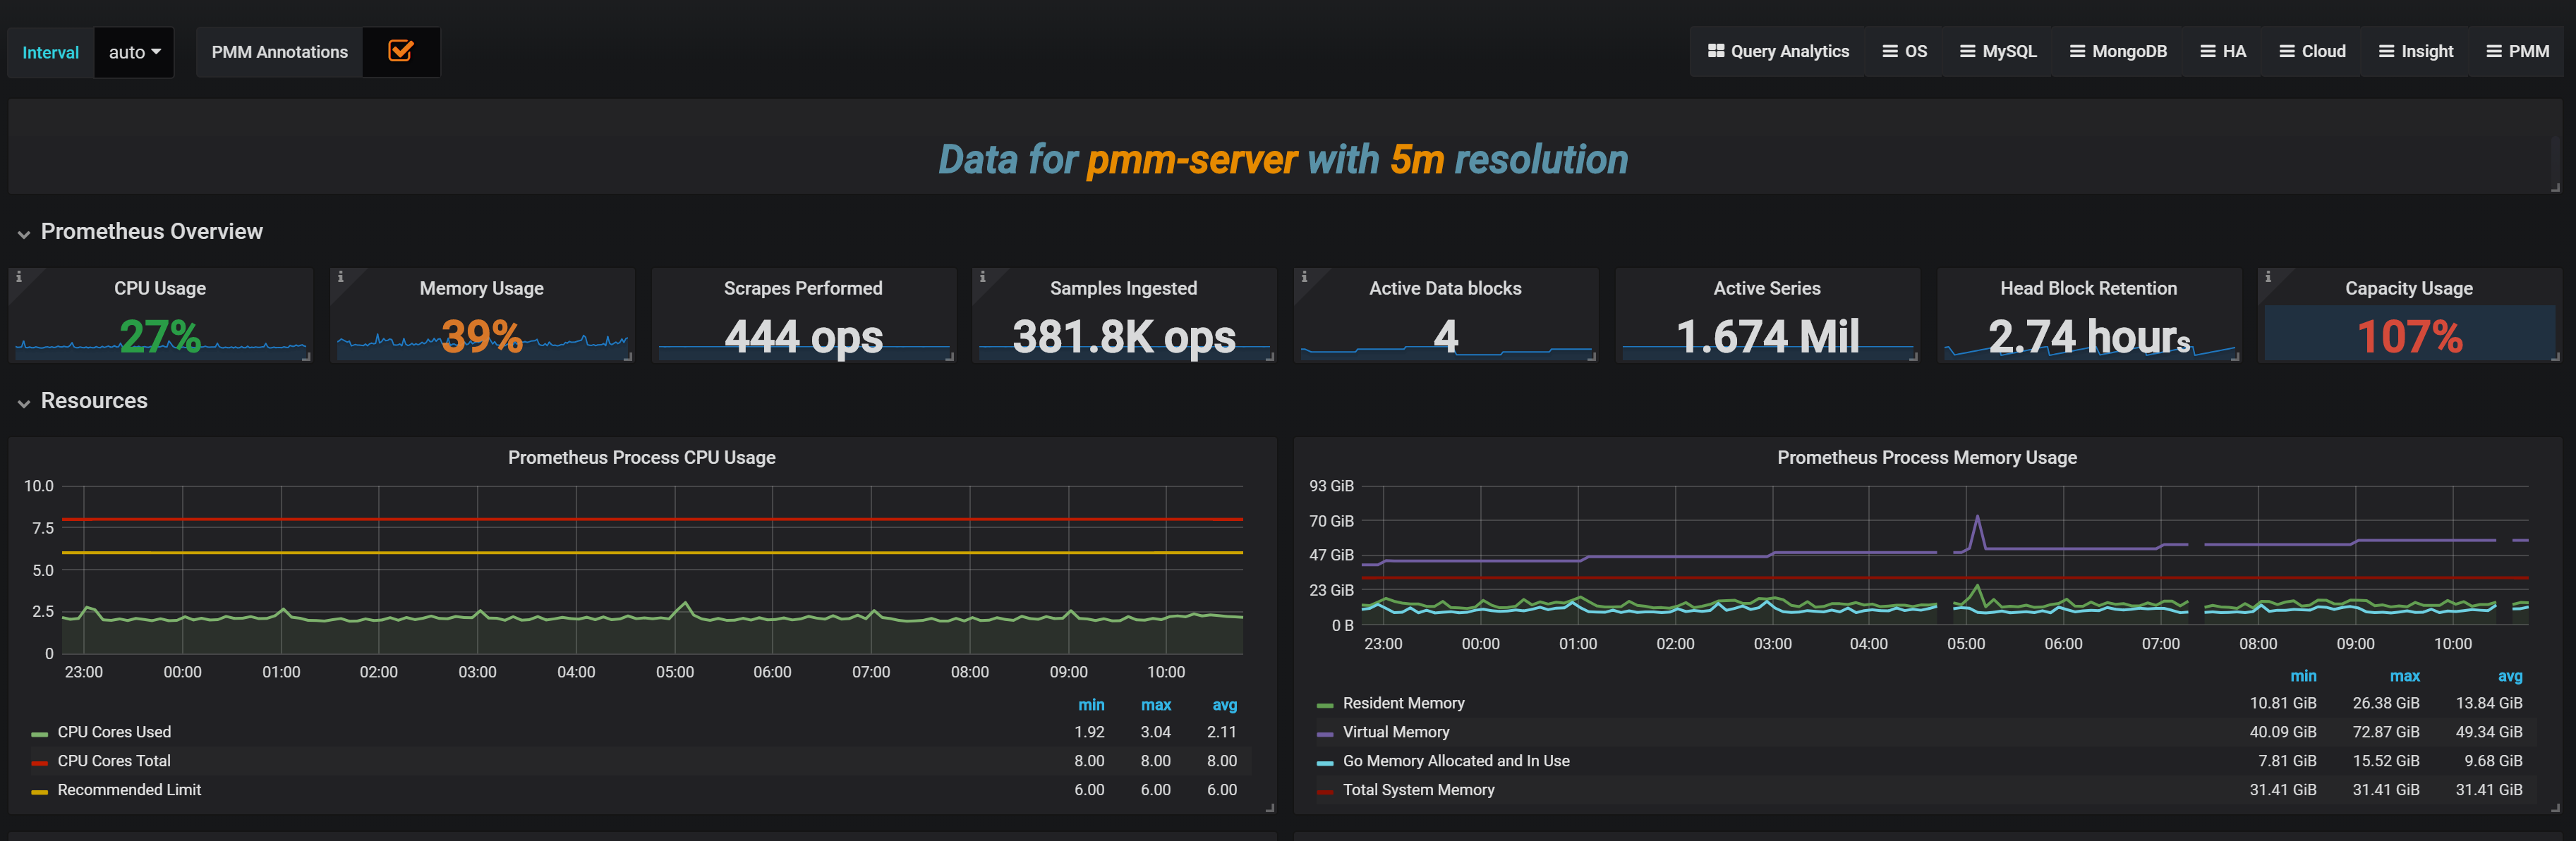Click the info icon on CPU Usage panel

coord(18,276)
